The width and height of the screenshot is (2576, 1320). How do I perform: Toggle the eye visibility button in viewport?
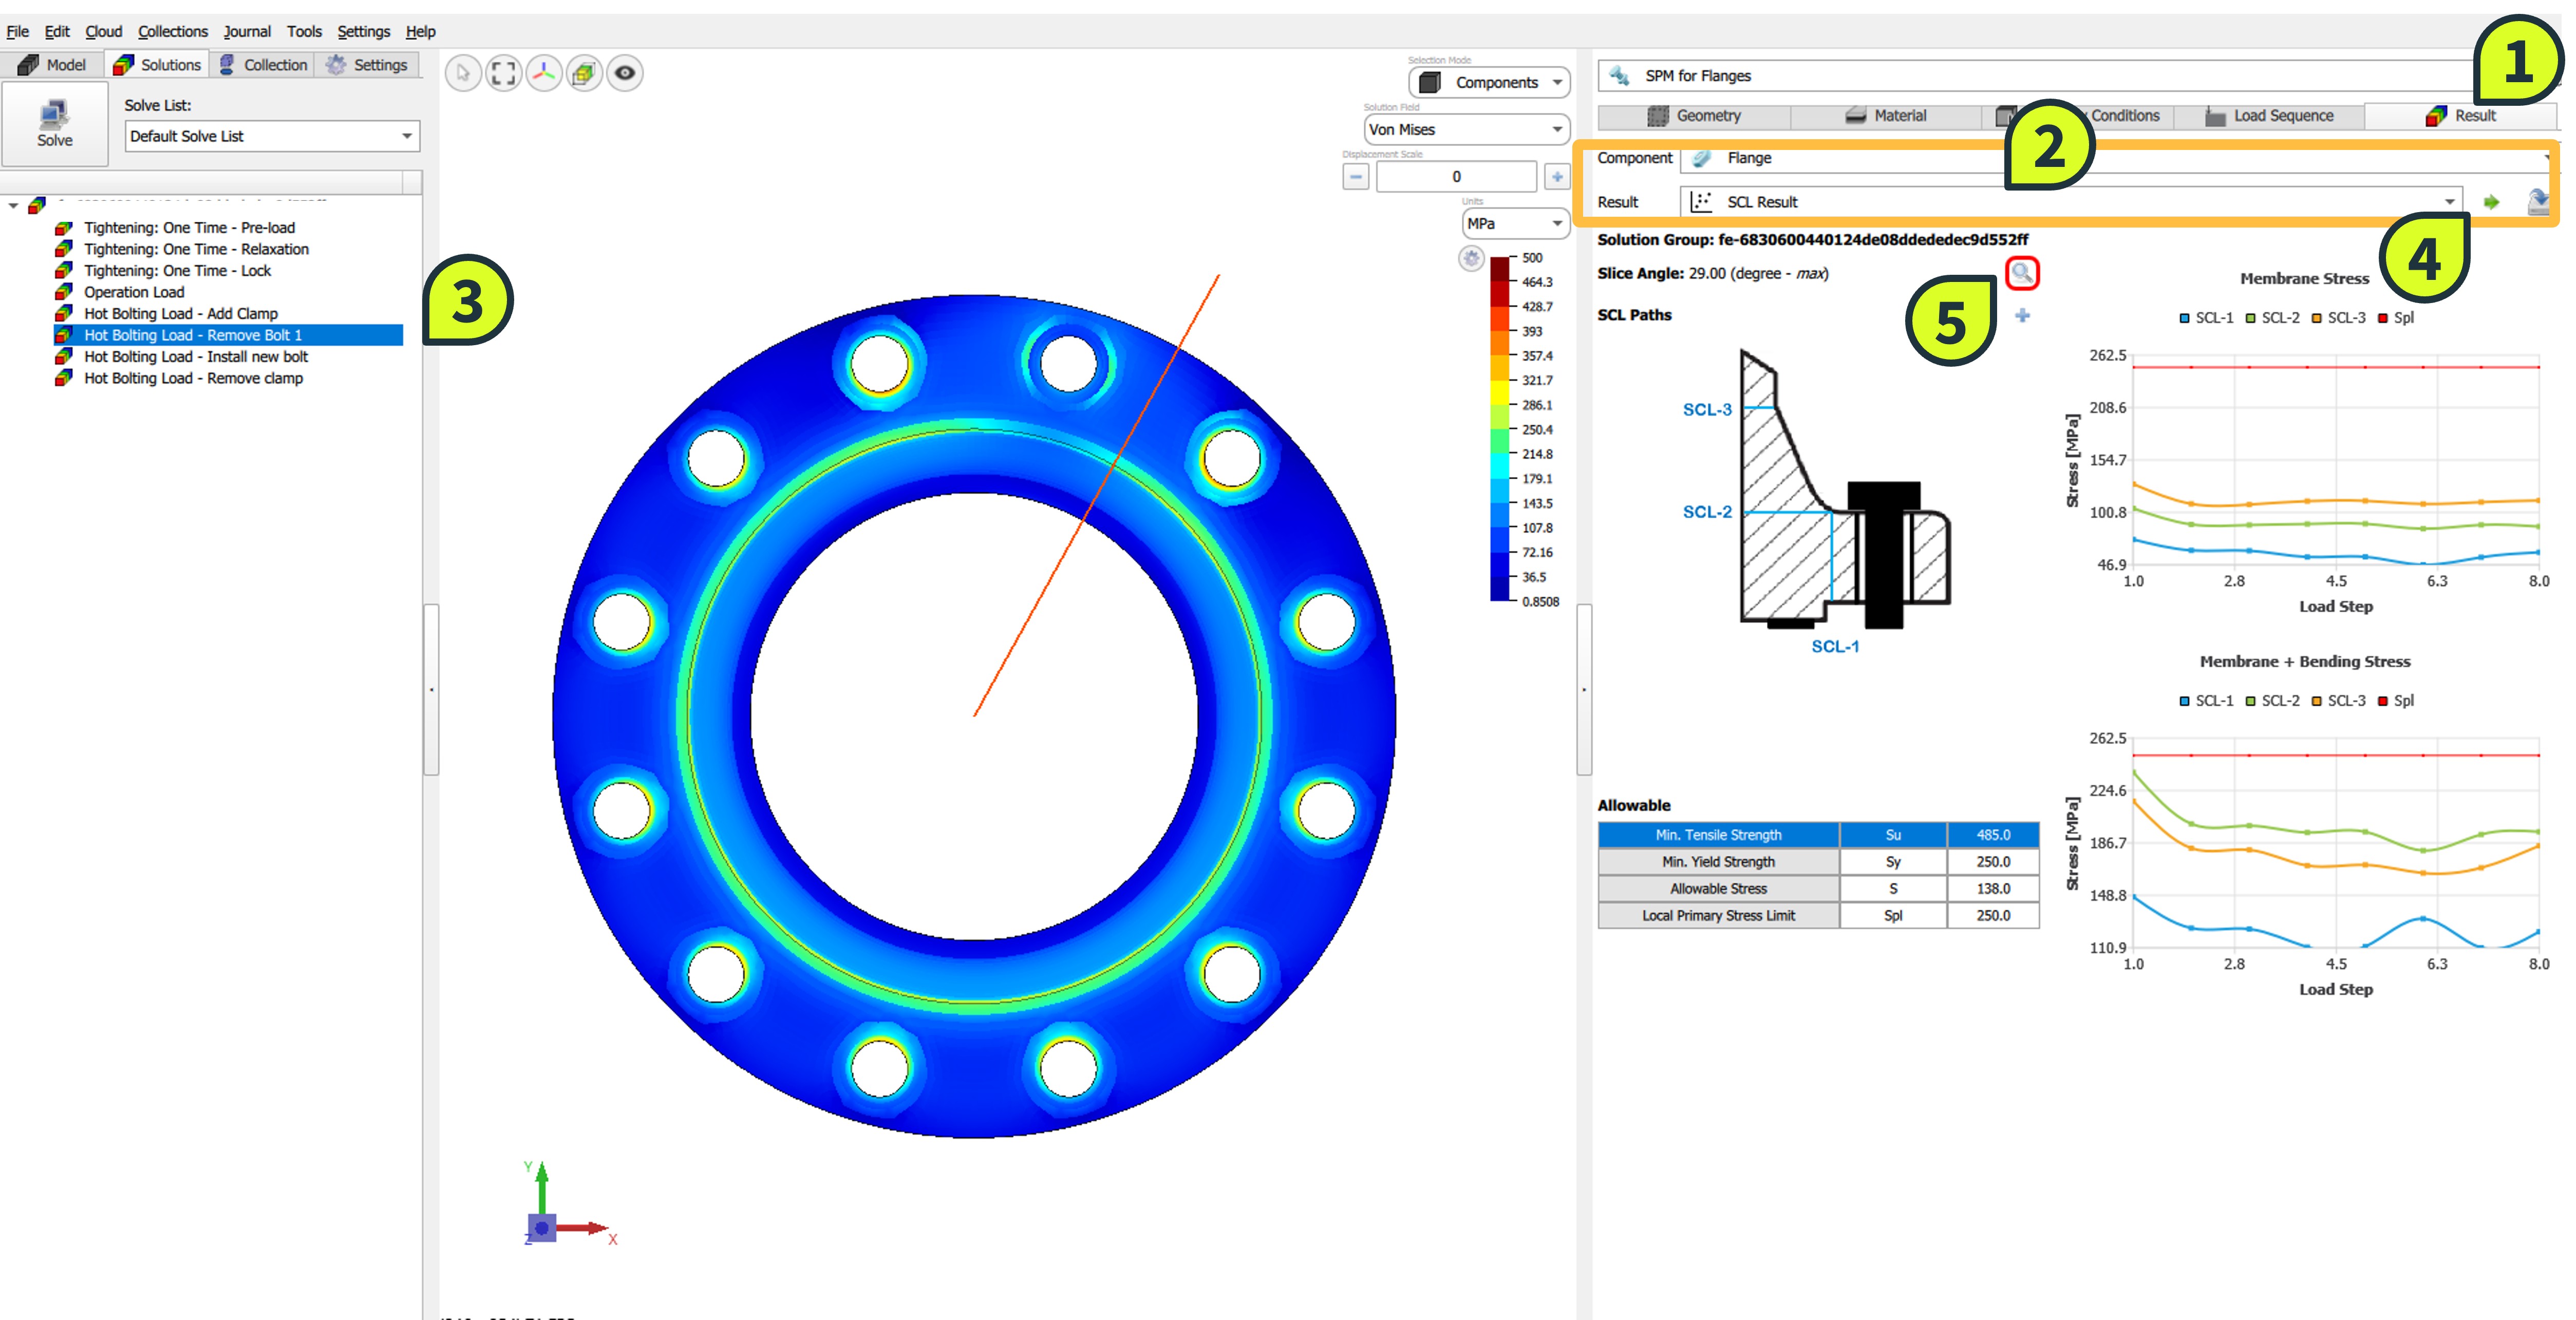click(x=625, y=73)
